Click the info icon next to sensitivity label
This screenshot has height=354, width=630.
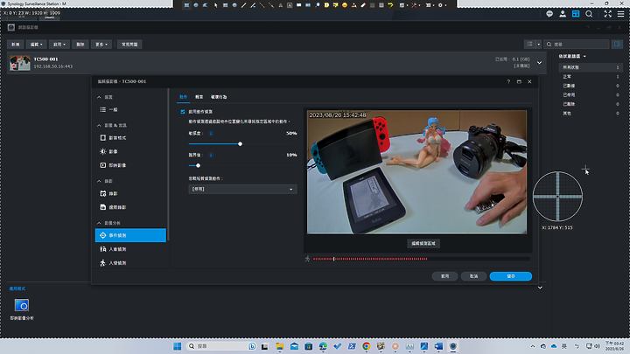pos(211,133)
